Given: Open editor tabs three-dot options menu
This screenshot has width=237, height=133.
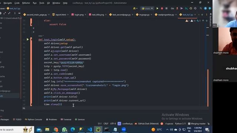Looking at the screenshot, I should point(207,15).
